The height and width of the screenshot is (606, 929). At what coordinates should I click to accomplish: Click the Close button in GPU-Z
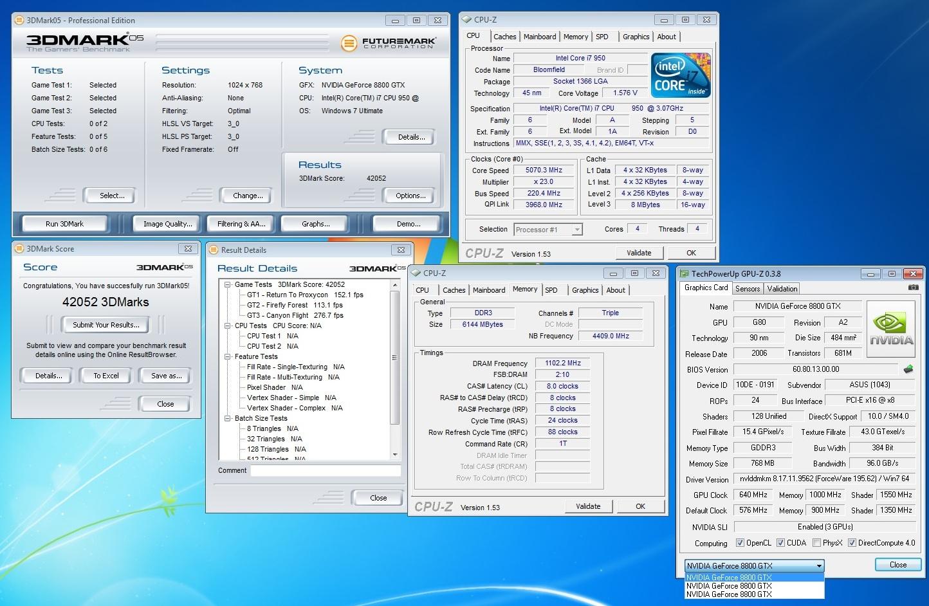tap(898, 565)
